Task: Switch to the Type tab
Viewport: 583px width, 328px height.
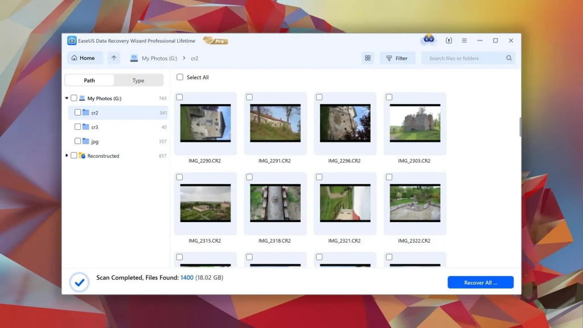Action: pyautogui.click(x=138, y=80)
